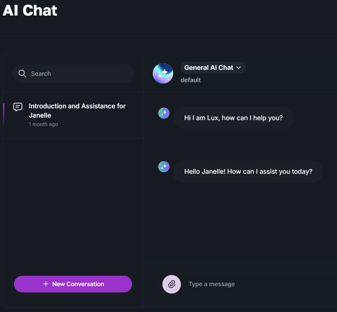Click the Lux avatar beside the greeting message
This screenshot has height=312, width=337.
tap(164, 113)
